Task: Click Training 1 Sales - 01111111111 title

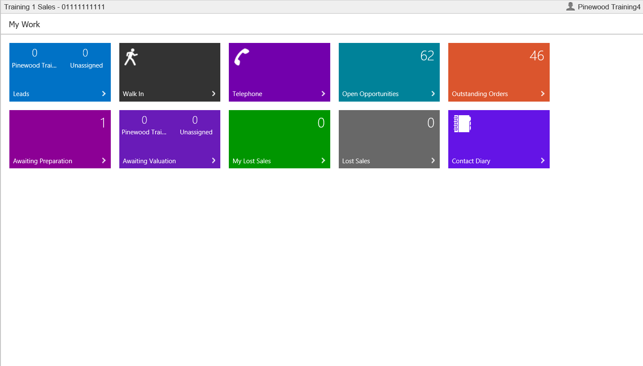Action: [55, 7]
